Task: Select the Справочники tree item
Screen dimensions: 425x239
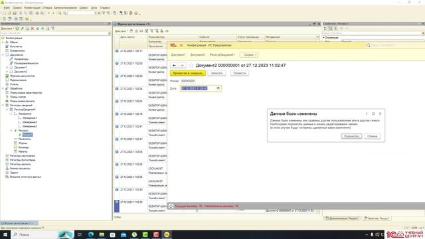Action: point(17,50)
